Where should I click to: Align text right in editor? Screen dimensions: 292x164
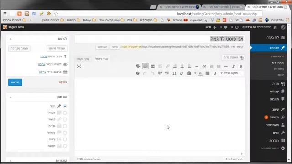tap(175, 67)
